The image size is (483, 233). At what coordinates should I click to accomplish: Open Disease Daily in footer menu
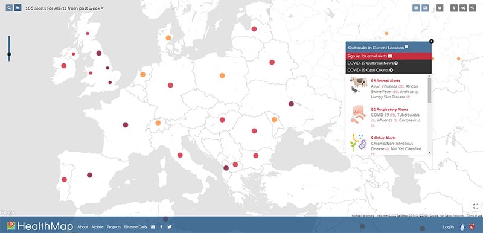point(135,227)
